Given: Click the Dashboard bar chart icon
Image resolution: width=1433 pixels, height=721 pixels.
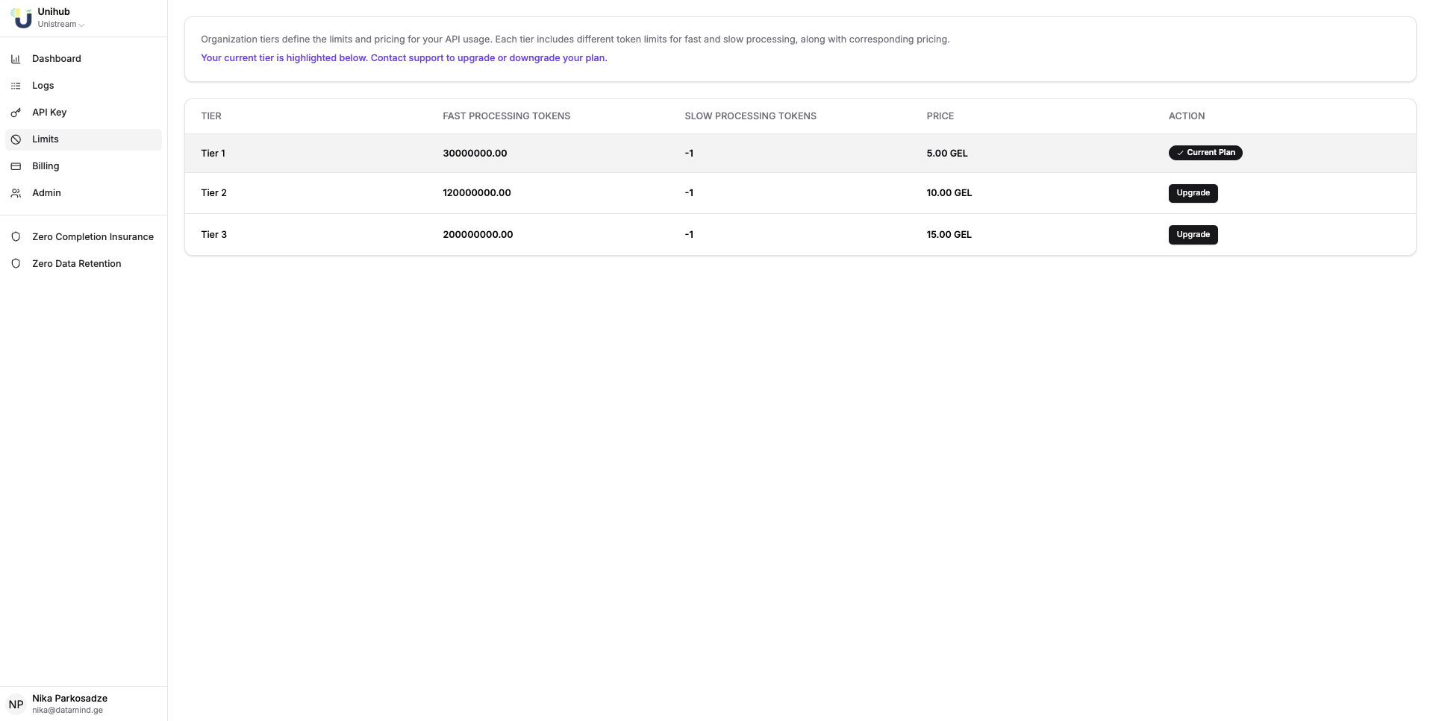Looking at the screenshot, I should [x=16, y=59].
